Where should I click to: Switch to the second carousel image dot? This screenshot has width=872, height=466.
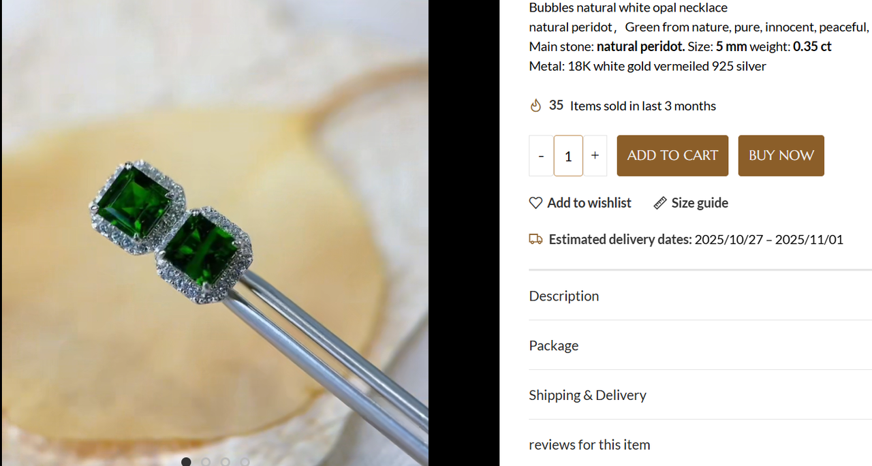(206, 462)
